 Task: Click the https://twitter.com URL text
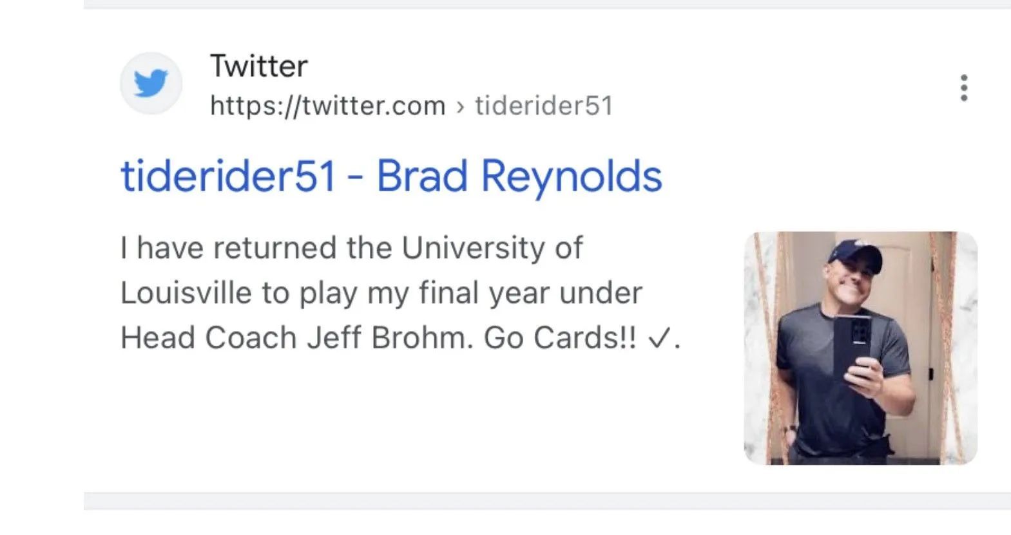click(328, 106)
